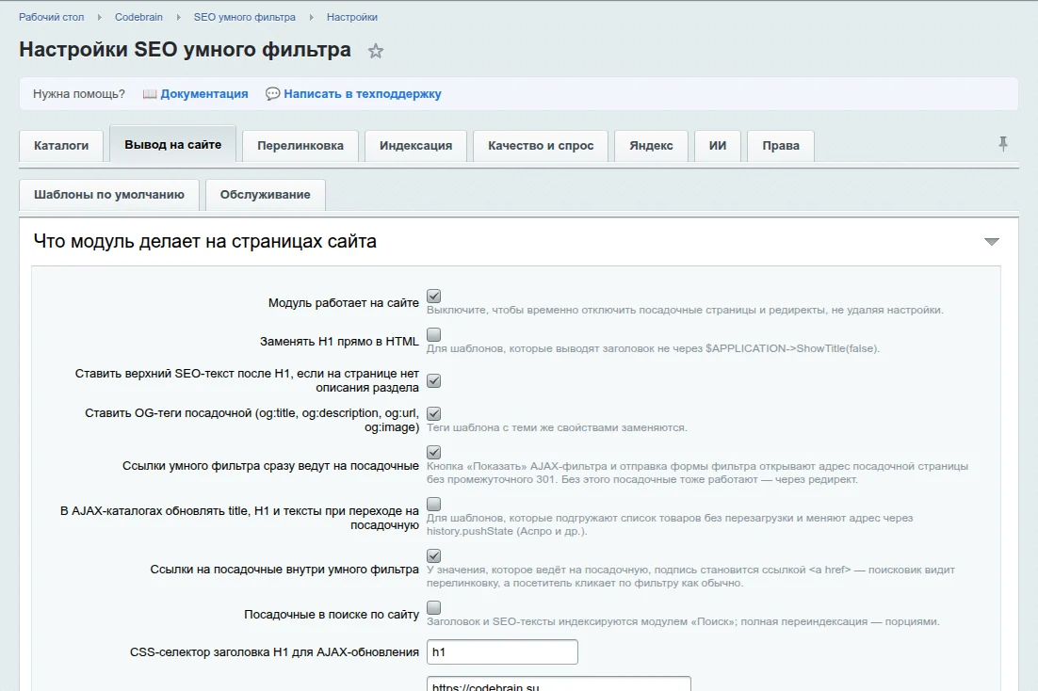
Task: Click hint 'Теги шаблона с теми же свойствами заменяются'
Action: [557, 427]
